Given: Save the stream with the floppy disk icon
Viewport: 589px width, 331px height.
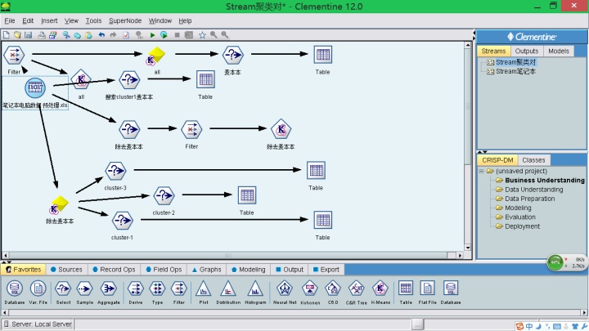Looking at the screenshot, I should [28, 35].
